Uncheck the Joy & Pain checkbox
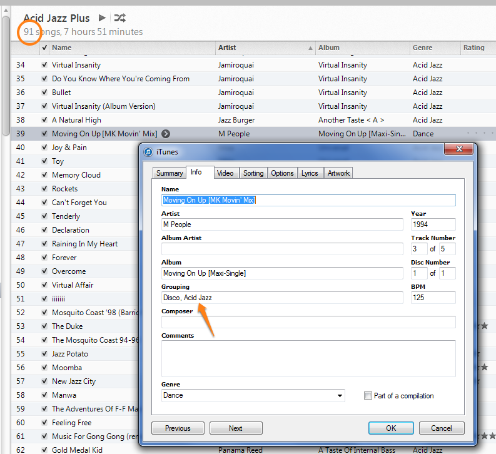Image resolution: width=496 pixels, height=454 pixels. [44, 148]
